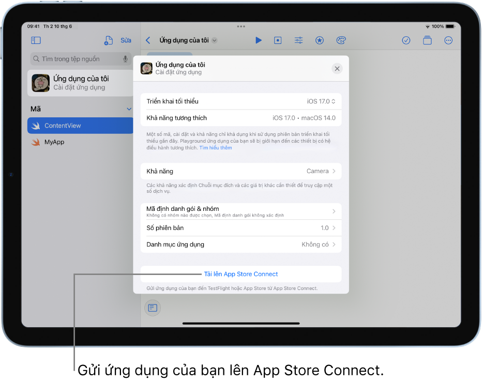The height and width of the screenshot is (382, 483).
Task: Run the app with the play button
Action: click(259, 40)
